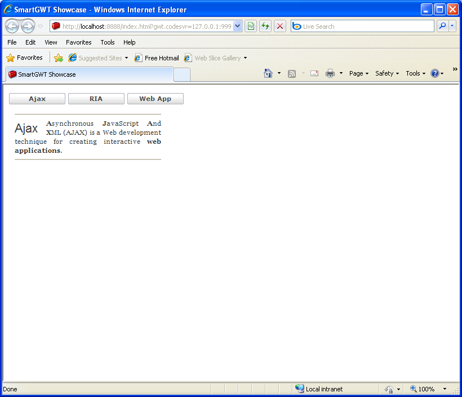Expand the zoom level 100% dropdown

pos(445,389)
